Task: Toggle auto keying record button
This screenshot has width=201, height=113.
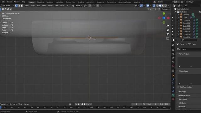Action: click(x=70, y=104)
